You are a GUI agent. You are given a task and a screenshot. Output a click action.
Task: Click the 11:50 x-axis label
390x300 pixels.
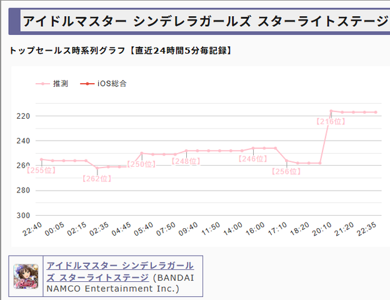point(211,229)
